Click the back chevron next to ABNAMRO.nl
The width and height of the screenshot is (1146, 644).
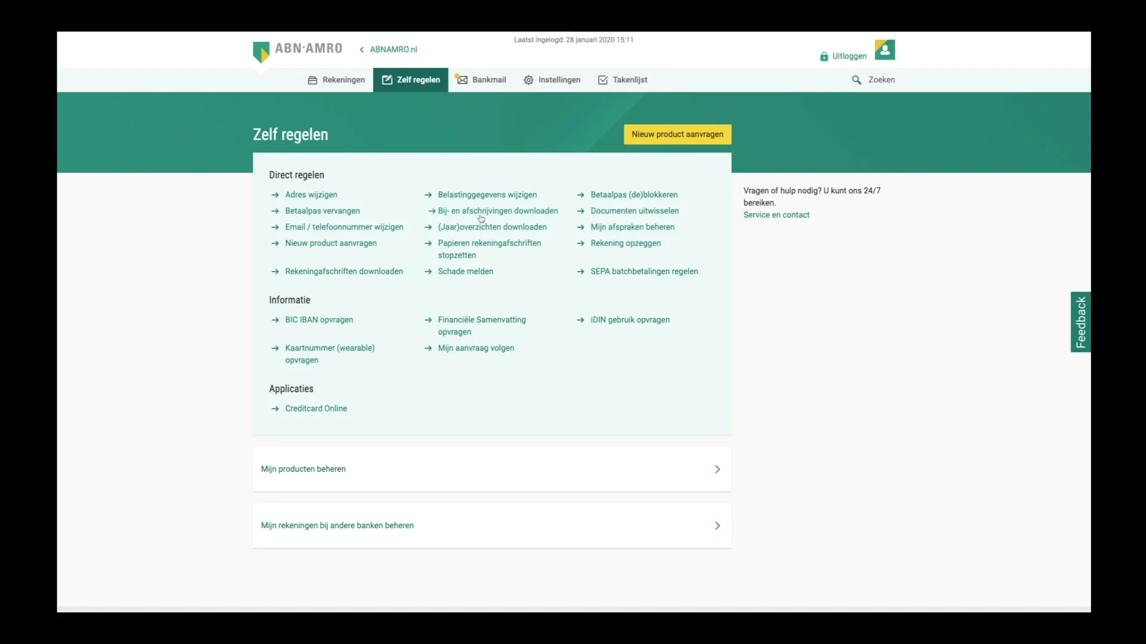click(362, 49)
